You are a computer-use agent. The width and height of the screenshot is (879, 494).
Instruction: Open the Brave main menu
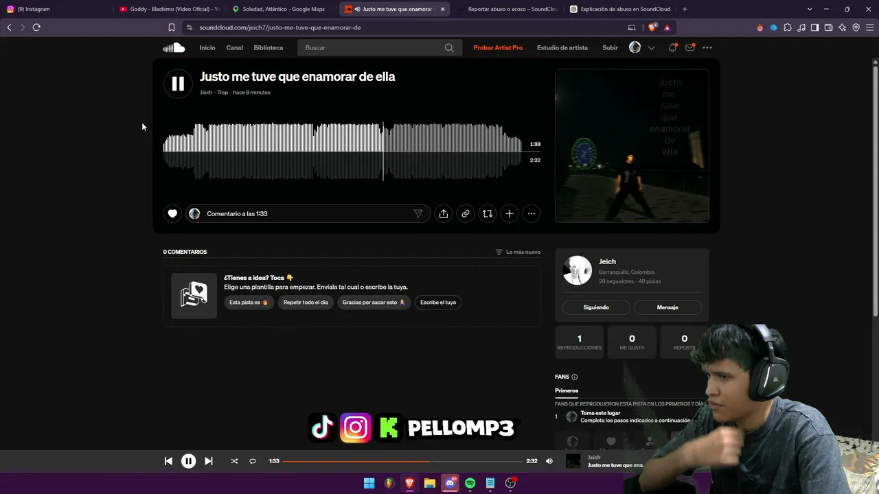[869, 27]
